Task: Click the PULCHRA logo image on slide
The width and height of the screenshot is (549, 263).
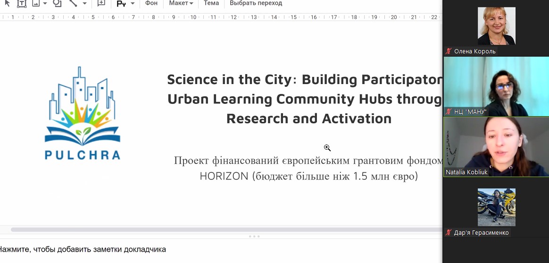Action: tap(83, 113)
